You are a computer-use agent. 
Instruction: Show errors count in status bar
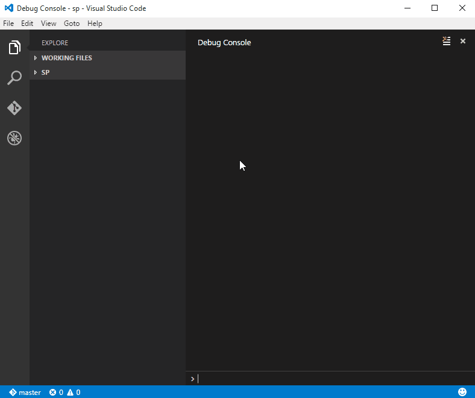pyautogui.click(x=56, y=392)
